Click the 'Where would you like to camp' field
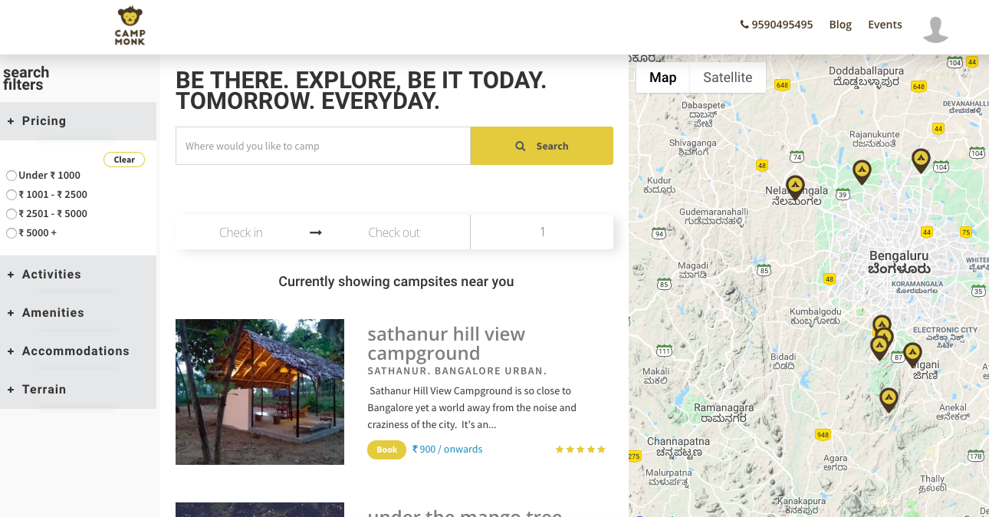The image size is (989, 517). (x=322, y=146)
